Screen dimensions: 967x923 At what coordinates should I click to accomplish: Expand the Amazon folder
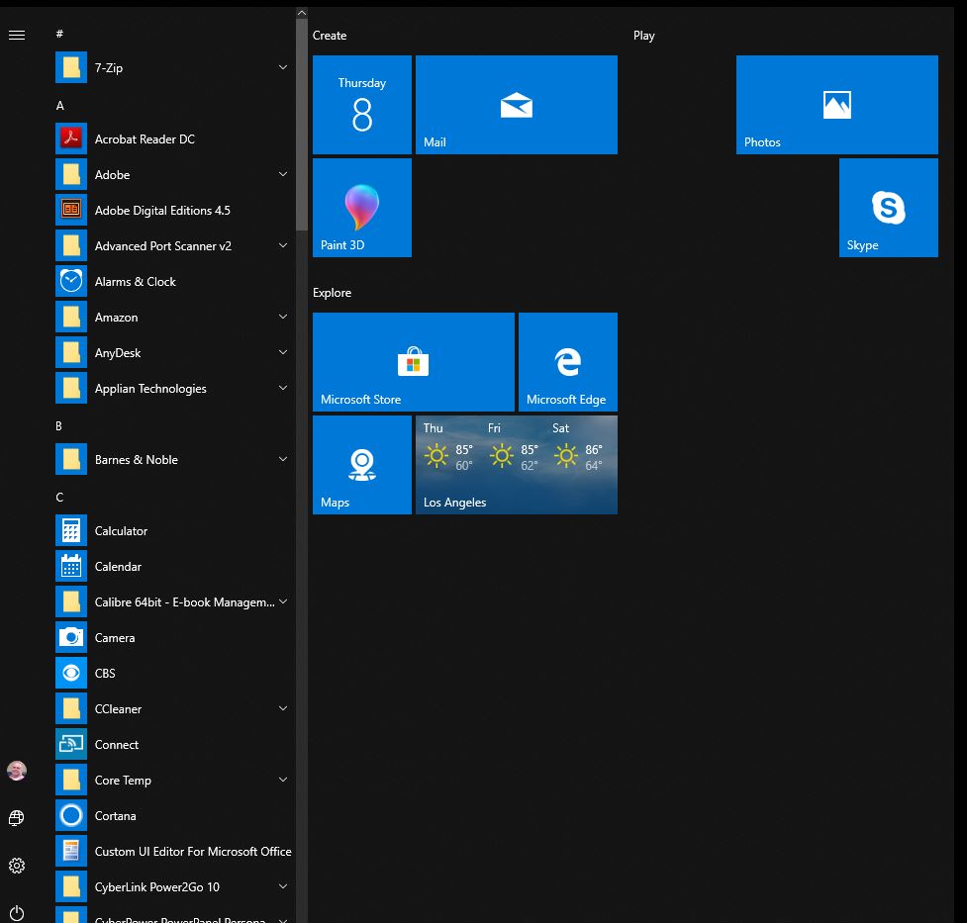click(x=172, y=318)
